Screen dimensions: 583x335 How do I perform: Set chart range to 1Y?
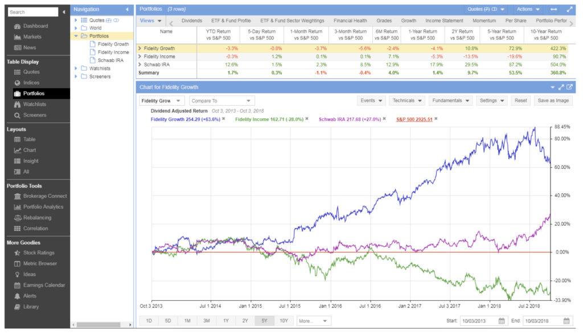pyautogui.click(x=225, y=321)
